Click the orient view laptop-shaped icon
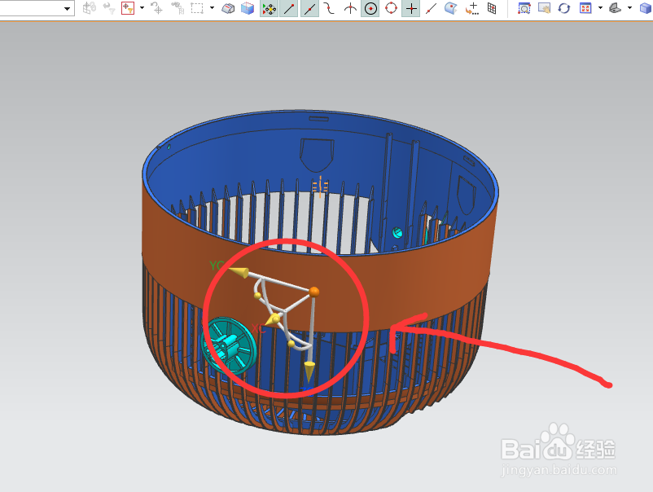 click(x=615, y=8)
